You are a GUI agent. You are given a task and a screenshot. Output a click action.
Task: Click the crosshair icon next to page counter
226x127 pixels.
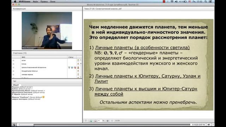[x=112, y=121]
